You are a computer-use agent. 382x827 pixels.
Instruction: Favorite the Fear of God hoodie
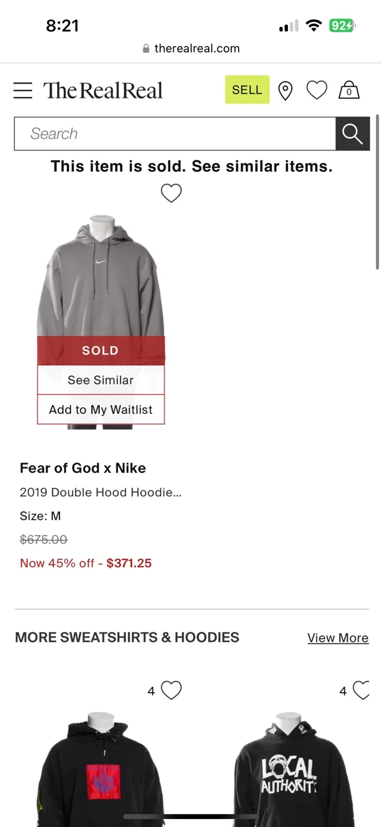point(171,193)
